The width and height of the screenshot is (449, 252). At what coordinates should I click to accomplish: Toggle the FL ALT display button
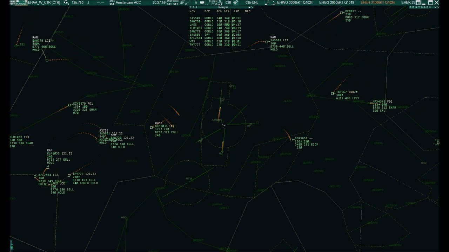coord(220,2)
